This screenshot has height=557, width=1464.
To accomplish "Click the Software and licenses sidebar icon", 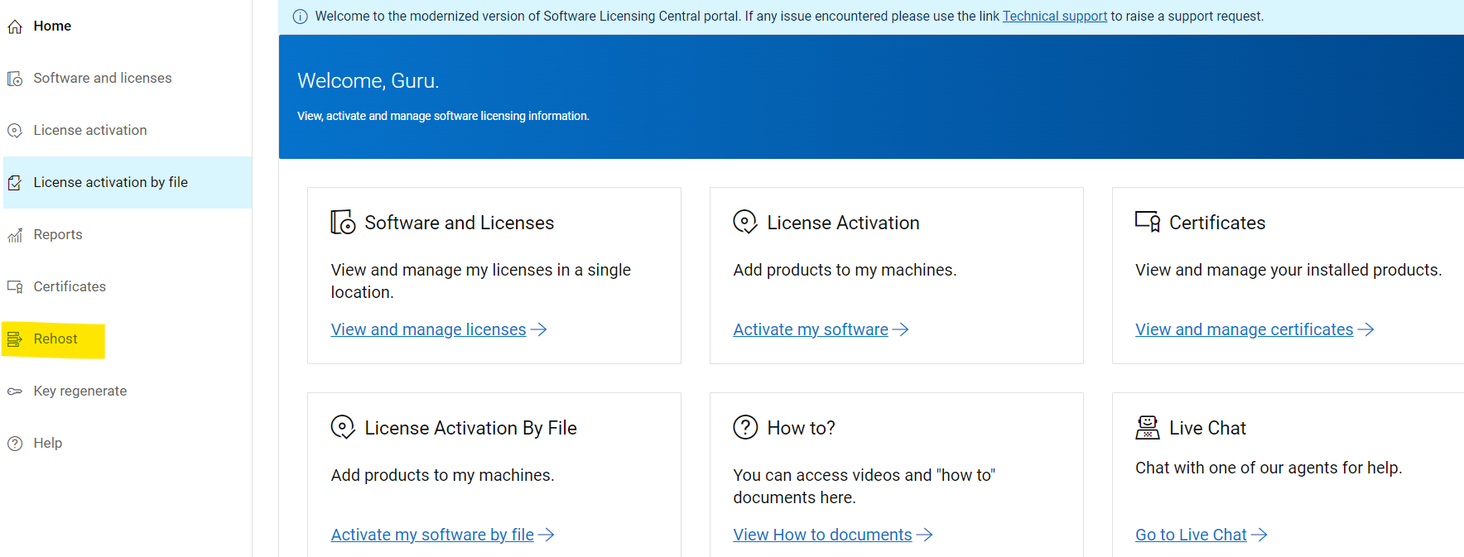I will tap(15, 79).
